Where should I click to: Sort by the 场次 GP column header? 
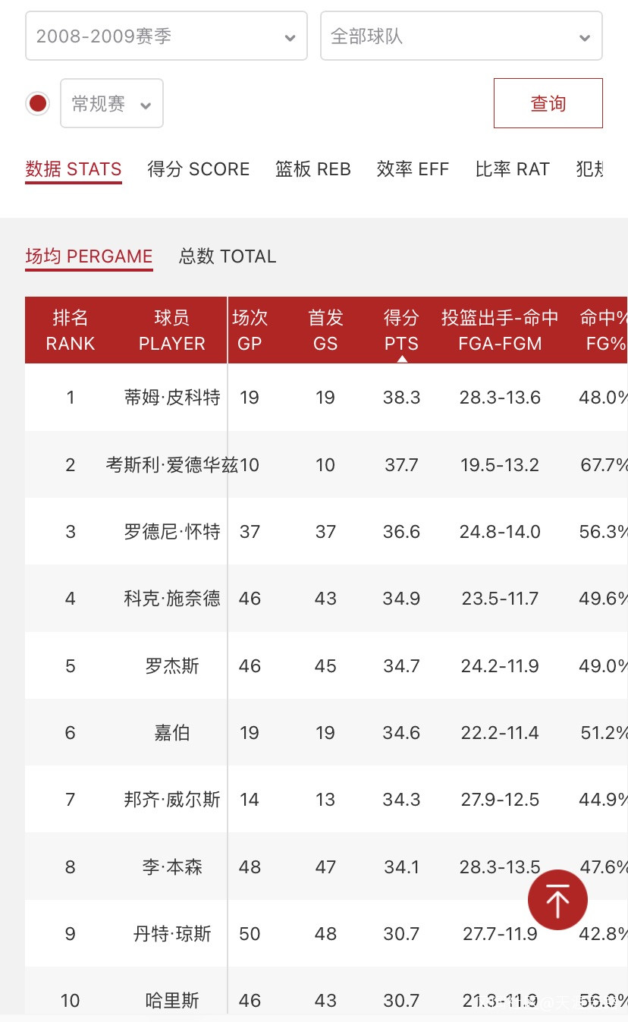250,330
